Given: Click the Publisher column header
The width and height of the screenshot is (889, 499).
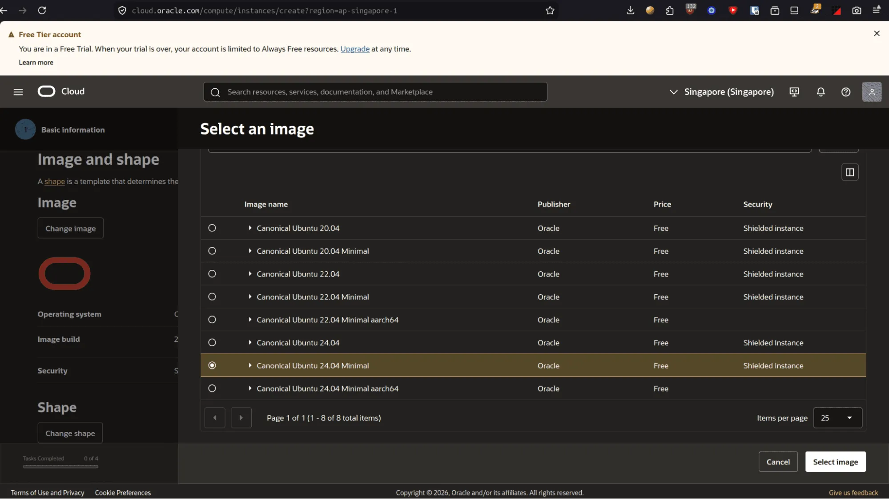Looking at the screenshot, I should pyautogui.click(x=554, y=204).
